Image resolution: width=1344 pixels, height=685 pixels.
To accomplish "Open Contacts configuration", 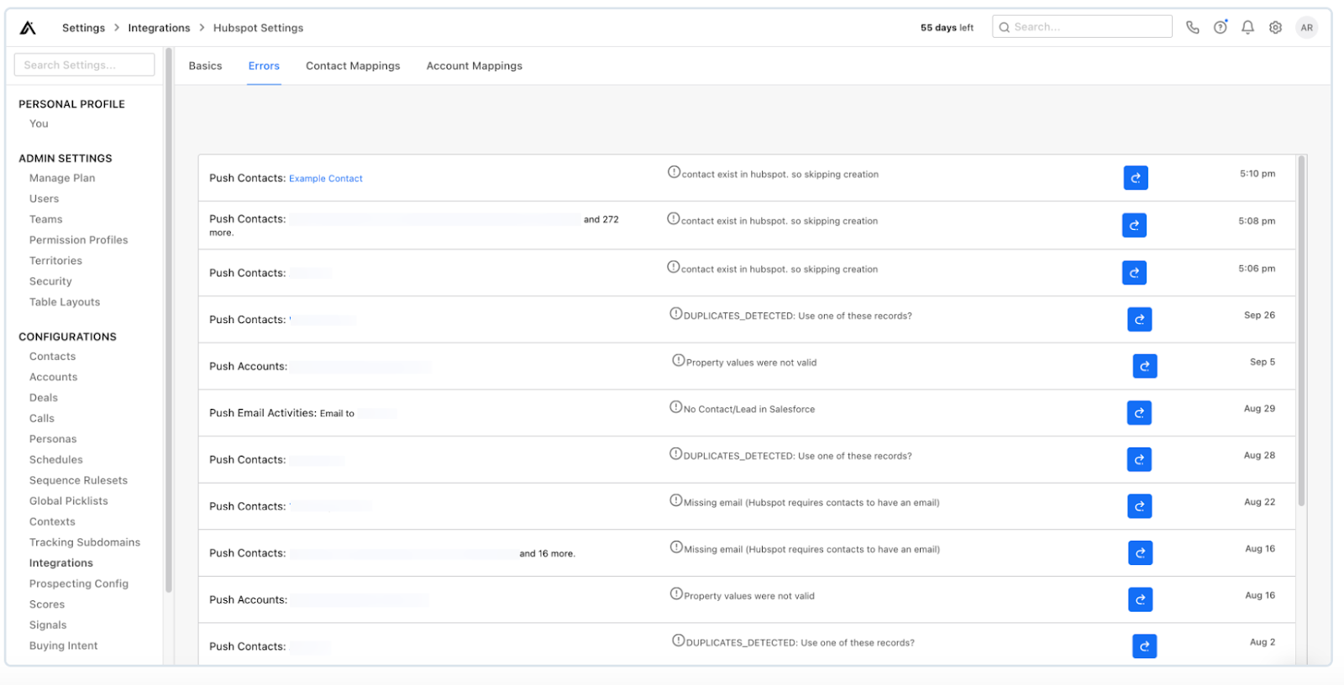I will pyautogui.click(x=52, y=357).
